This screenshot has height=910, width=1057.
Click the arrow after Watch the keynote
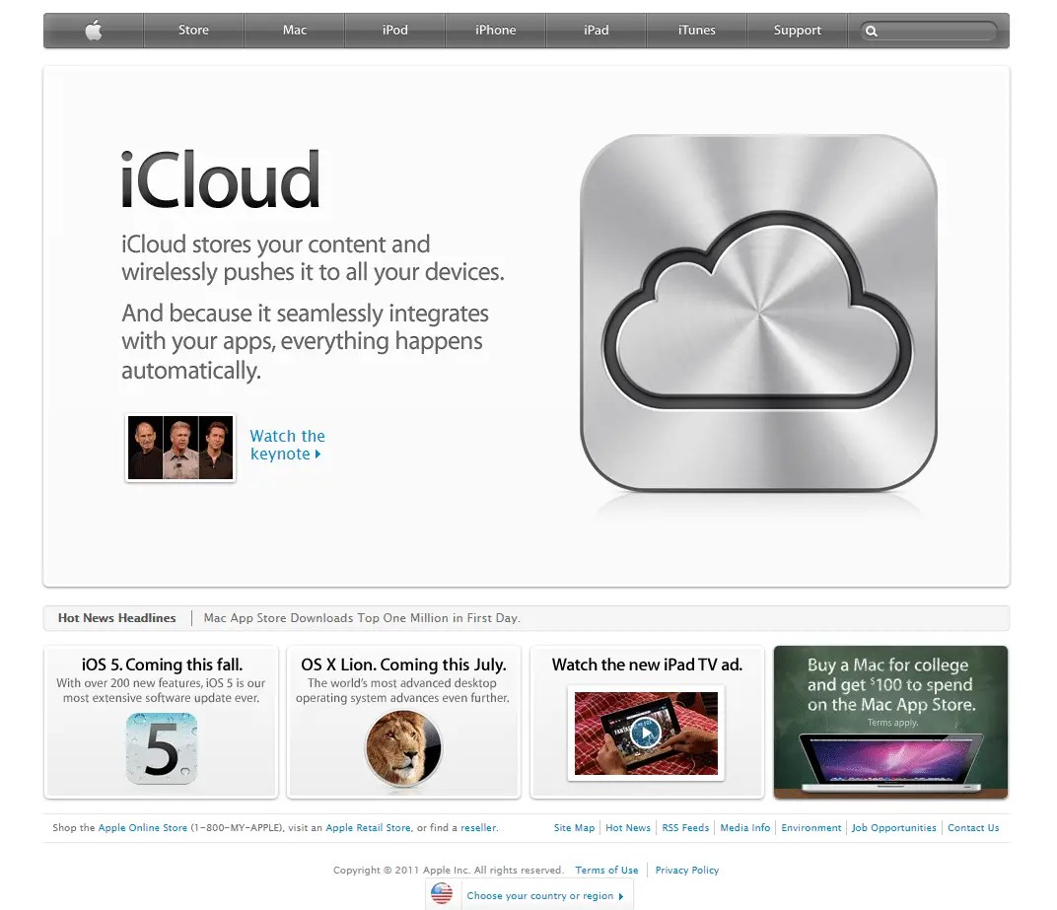click(317, 455)
